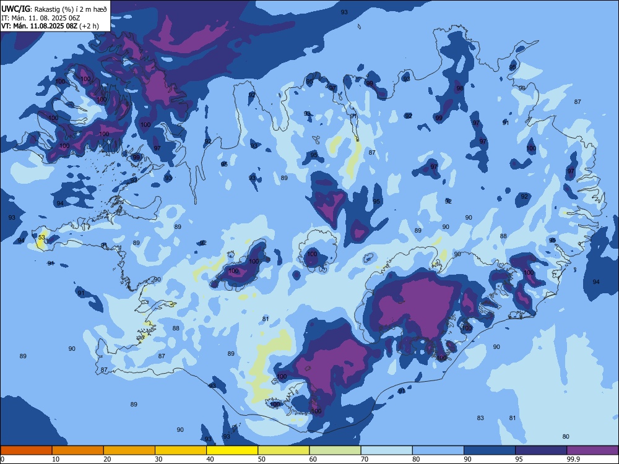Select the '70' legend scale label

click(x=365, y=459)
